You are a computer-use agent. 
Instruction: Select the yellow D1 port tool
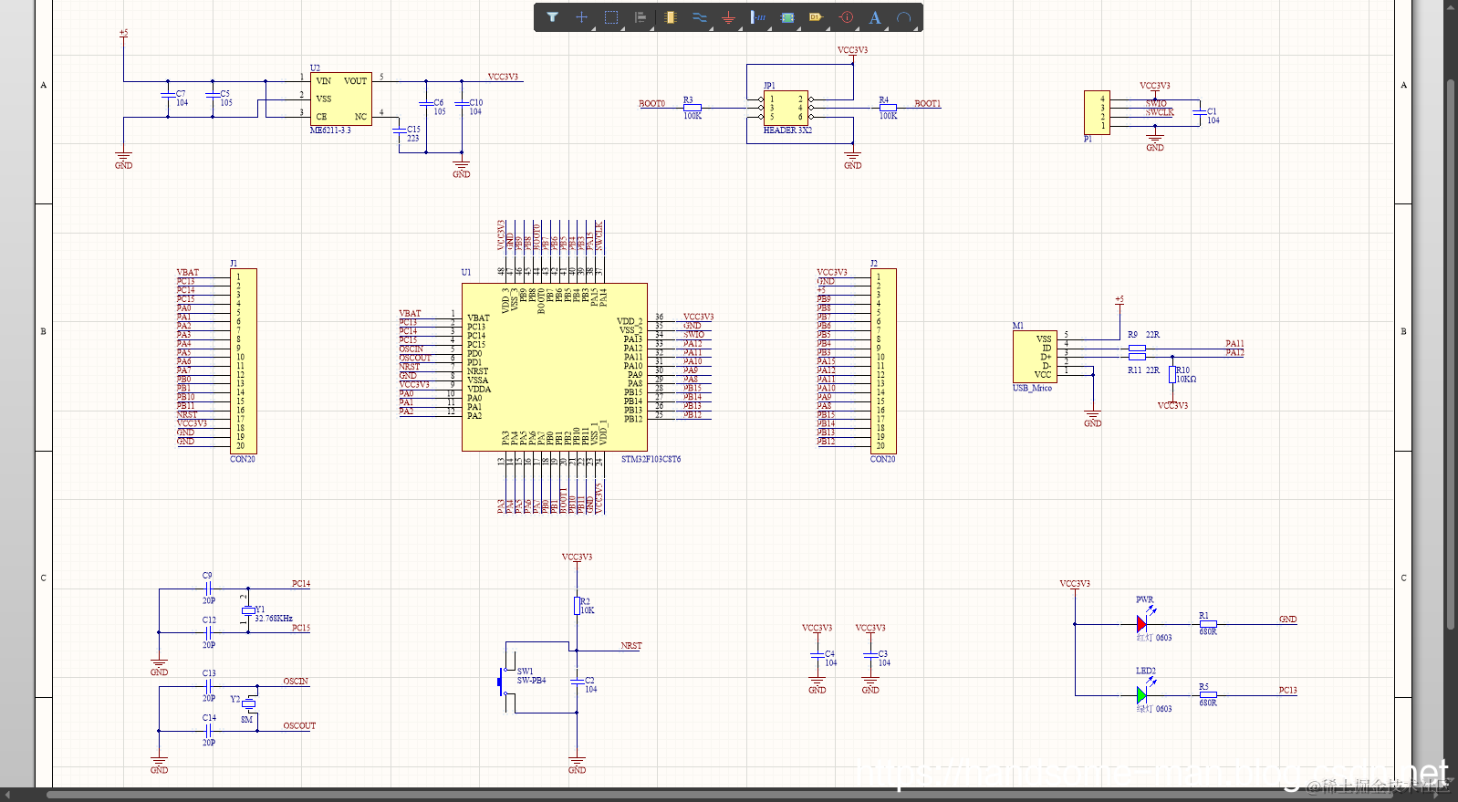(x=816, y=17)
